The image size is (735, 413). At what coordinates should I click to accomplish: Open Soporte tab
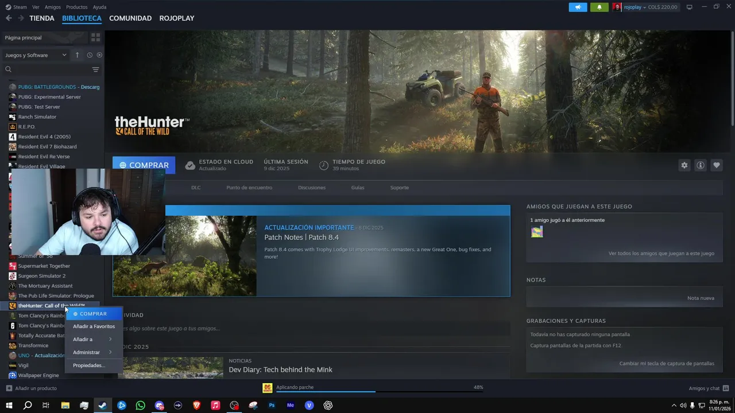coord(400,188)
